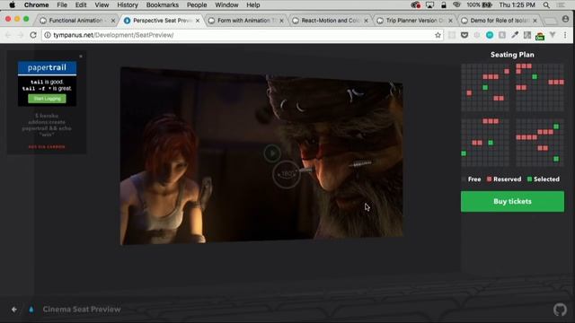Viewport: 575px width, 323px height.
Task: Play the movie preview video
Action: (272, 153)
